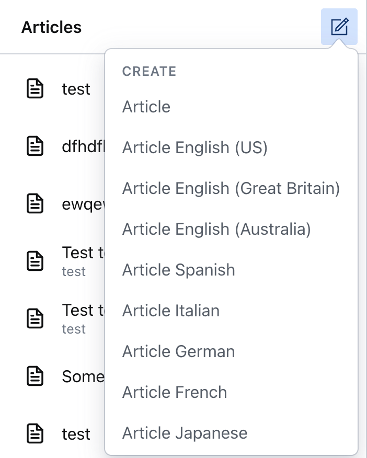
Task: Create an Article Japanese
Action: (185, 433)
